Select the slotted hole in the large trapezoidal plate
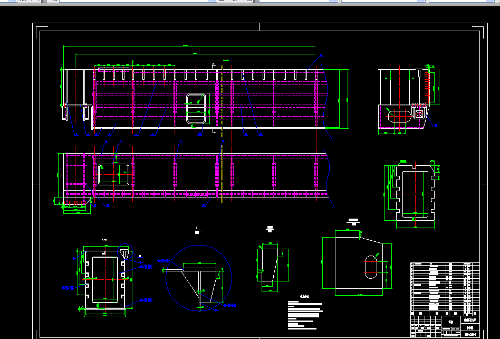Image resolution: width=500 pixels, height=339 pixels. click(371, 267)
